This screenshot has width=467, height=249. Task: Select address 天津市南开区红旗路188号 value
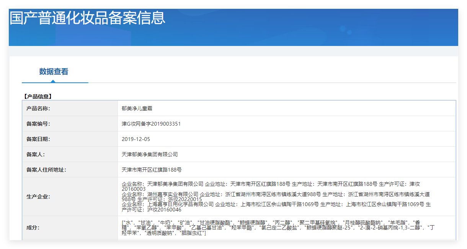pyautogui.click(x=152, y=170)
